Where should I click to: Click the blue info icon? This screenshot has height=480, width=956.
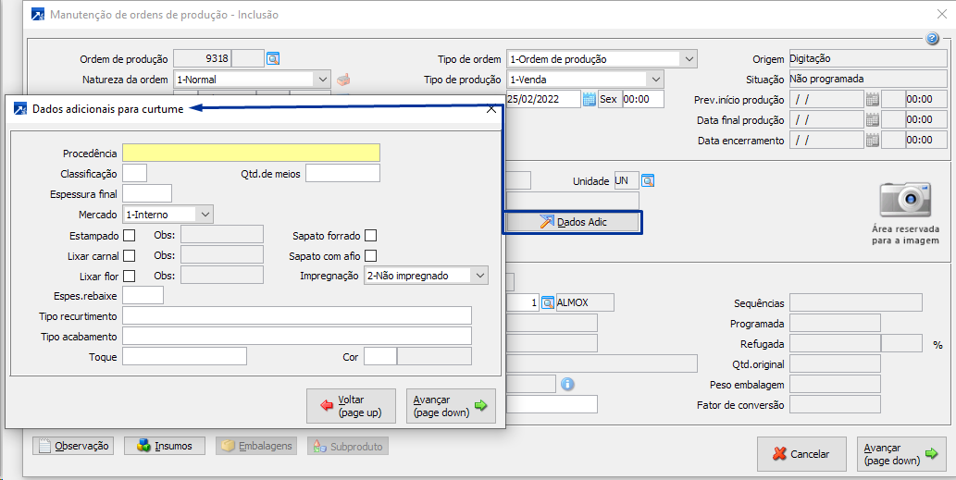(x=567, y=384)
